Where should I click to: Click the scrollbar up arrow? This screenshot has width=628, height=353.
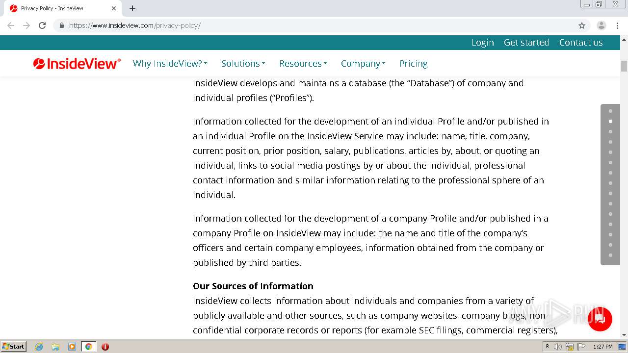(624, 39)
